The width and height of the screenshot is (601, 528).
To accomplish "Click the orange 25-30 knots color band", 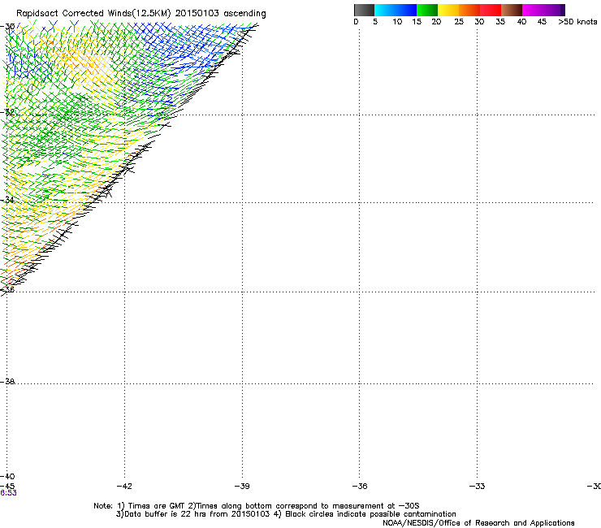I will pos(469,10).
